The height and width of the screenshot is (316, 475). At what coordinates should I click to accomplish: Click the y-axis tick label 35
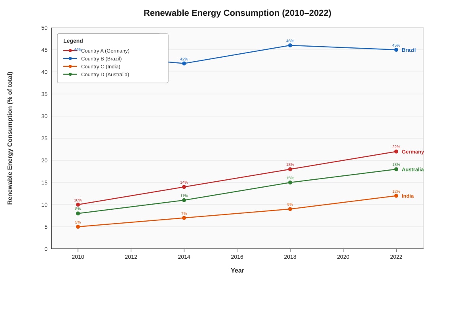[44, 94]
